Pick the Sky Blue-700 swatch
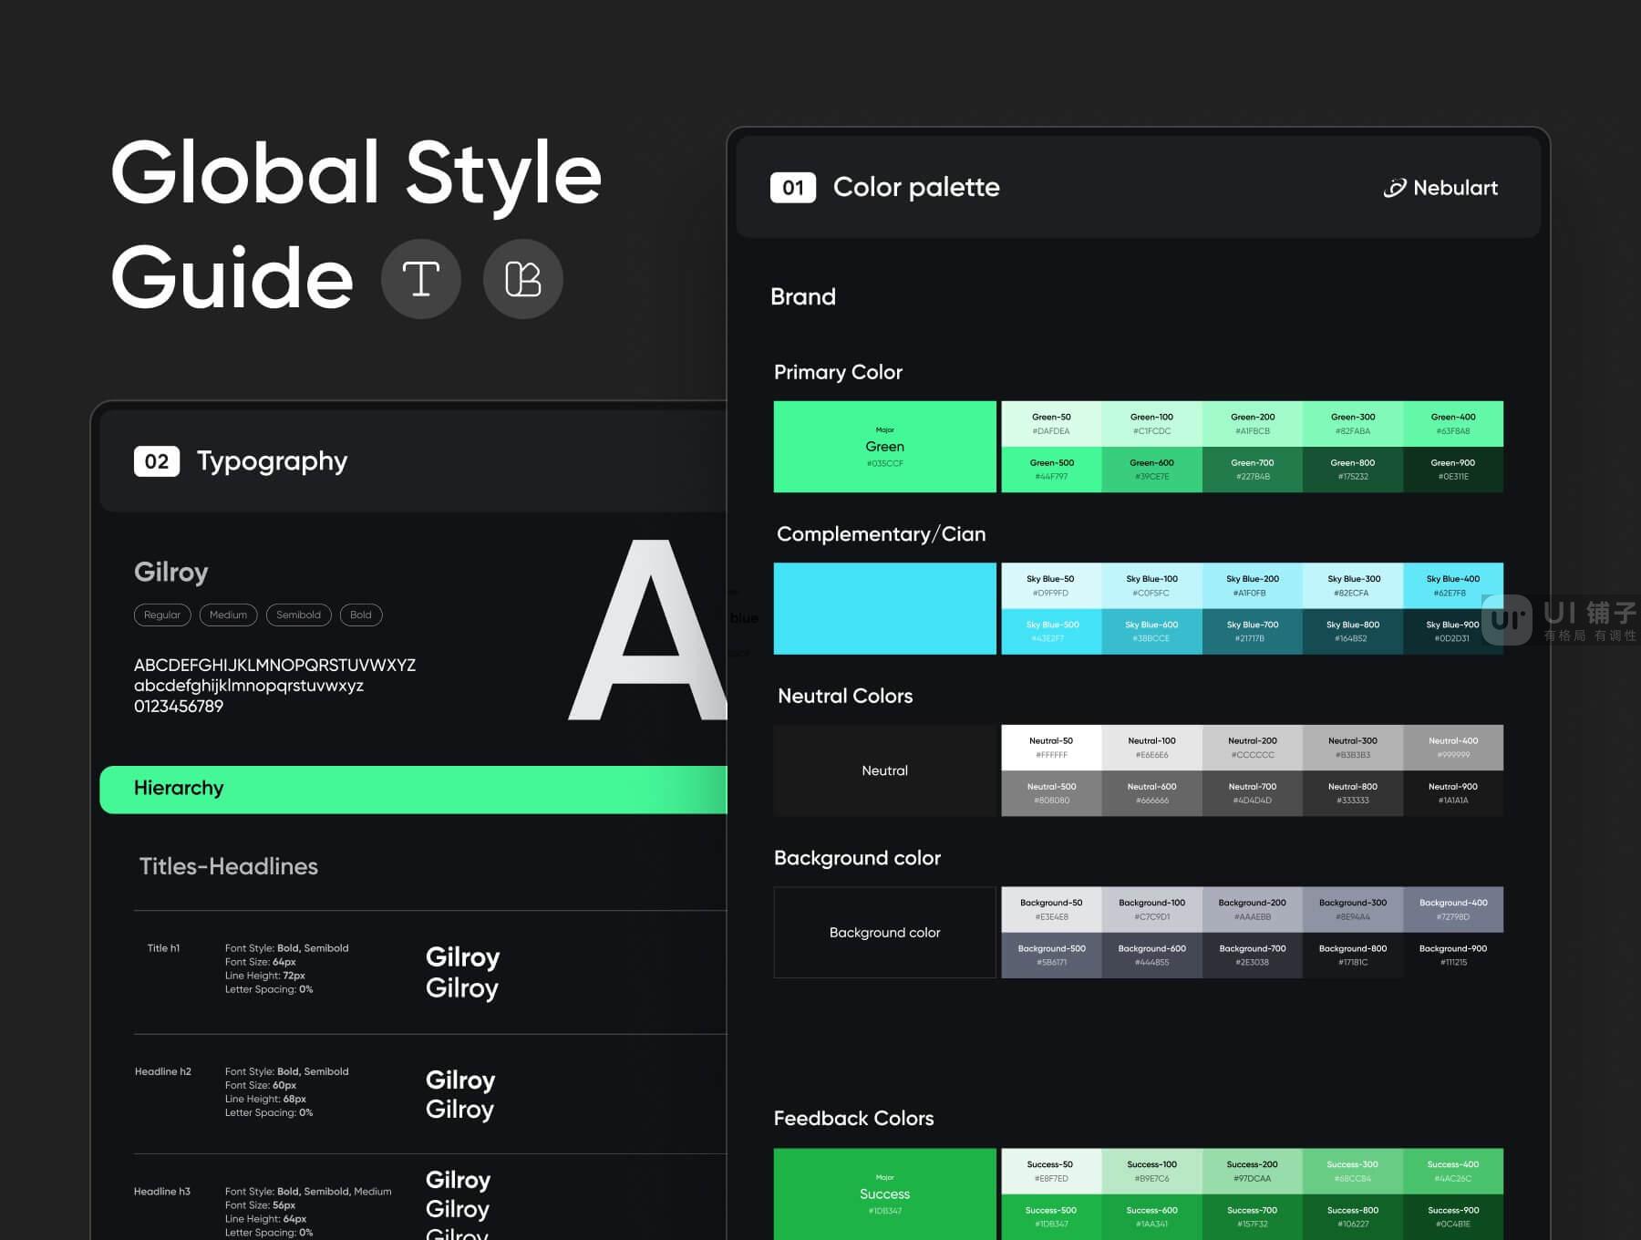Image resolution: width=1641 pixels, height=1240 pixels. pyautogui.click(x=1253, y=631)
